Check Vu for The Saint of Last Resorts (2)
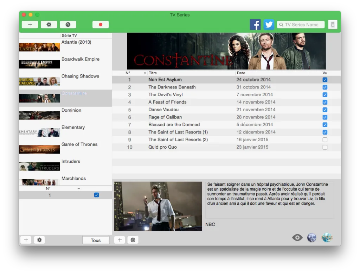 tap(325, 139)
